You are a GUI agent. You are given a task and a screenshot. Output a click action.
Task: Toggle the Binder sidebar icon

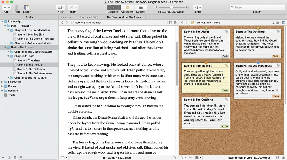pyautogui.click(x=27, y=8)
